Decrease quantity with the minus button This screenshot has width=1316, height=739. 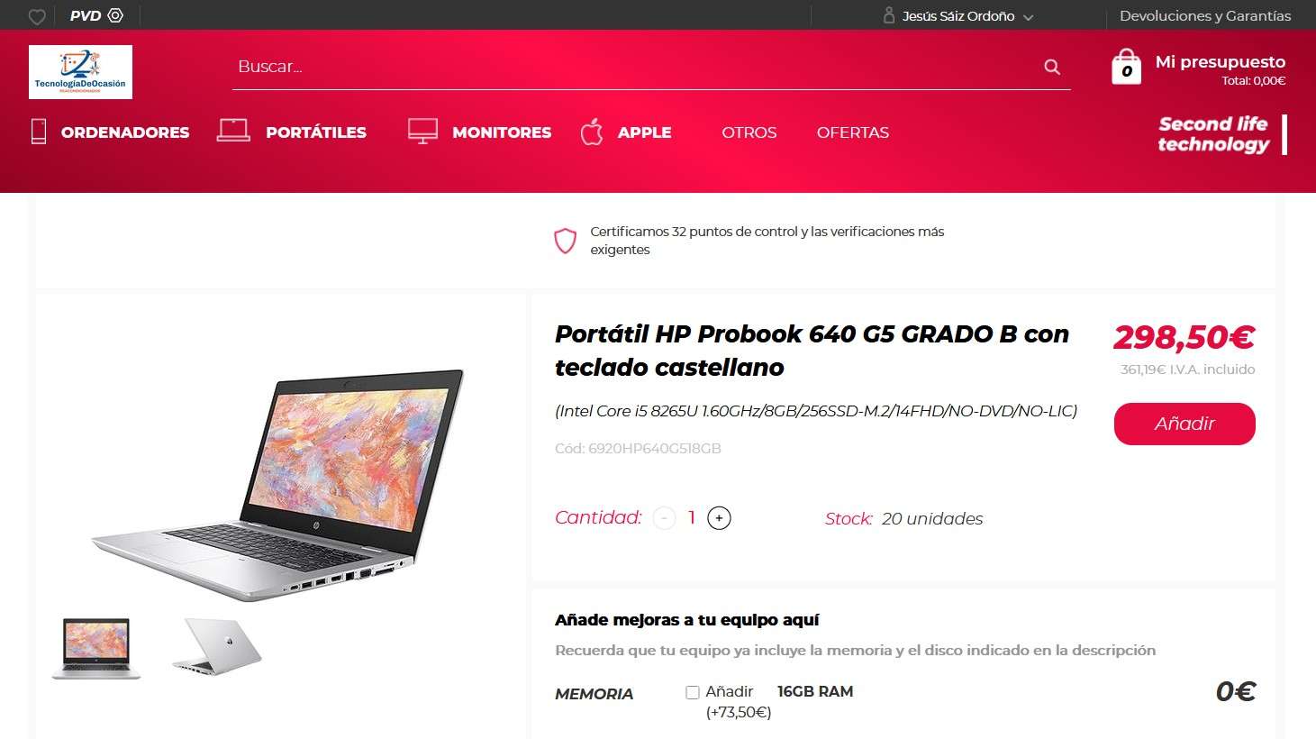pos(664,518)
